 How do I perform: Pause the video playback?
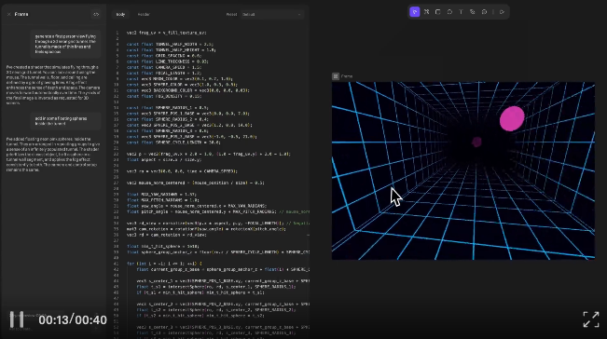17,319
